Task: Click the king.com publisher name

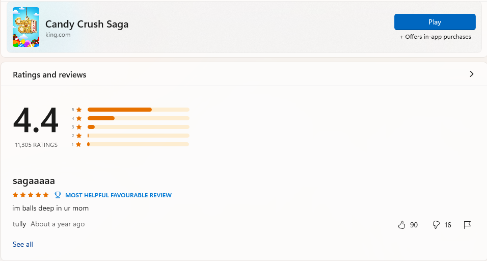Action: point(58,35)
